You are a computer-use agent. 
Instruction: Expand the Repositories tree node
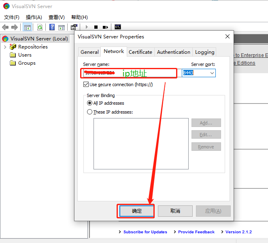point(5,47)
